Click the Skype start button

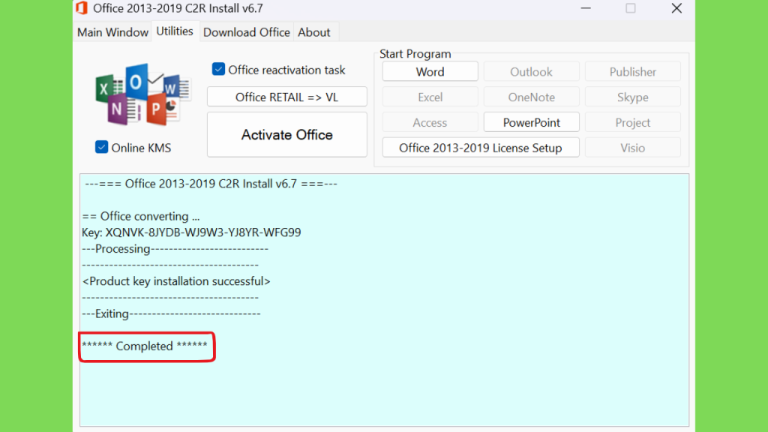coord(633,97)
